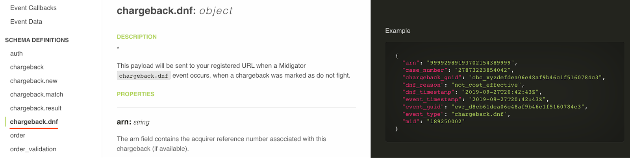Go to chargeback schema definition
This screenshot has width=630, height=158.
[27, 67]
